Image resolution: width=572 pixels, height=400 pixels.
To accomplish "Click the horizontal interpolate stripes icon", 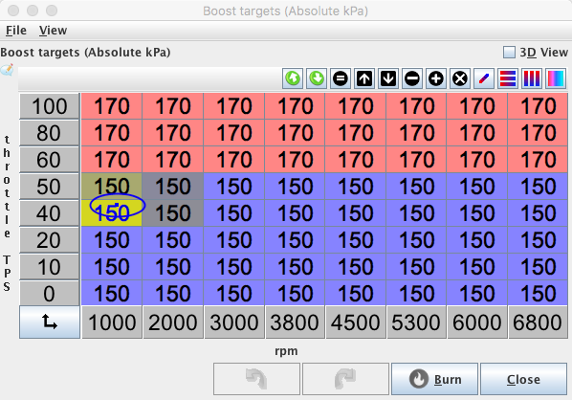I will 508,78.
